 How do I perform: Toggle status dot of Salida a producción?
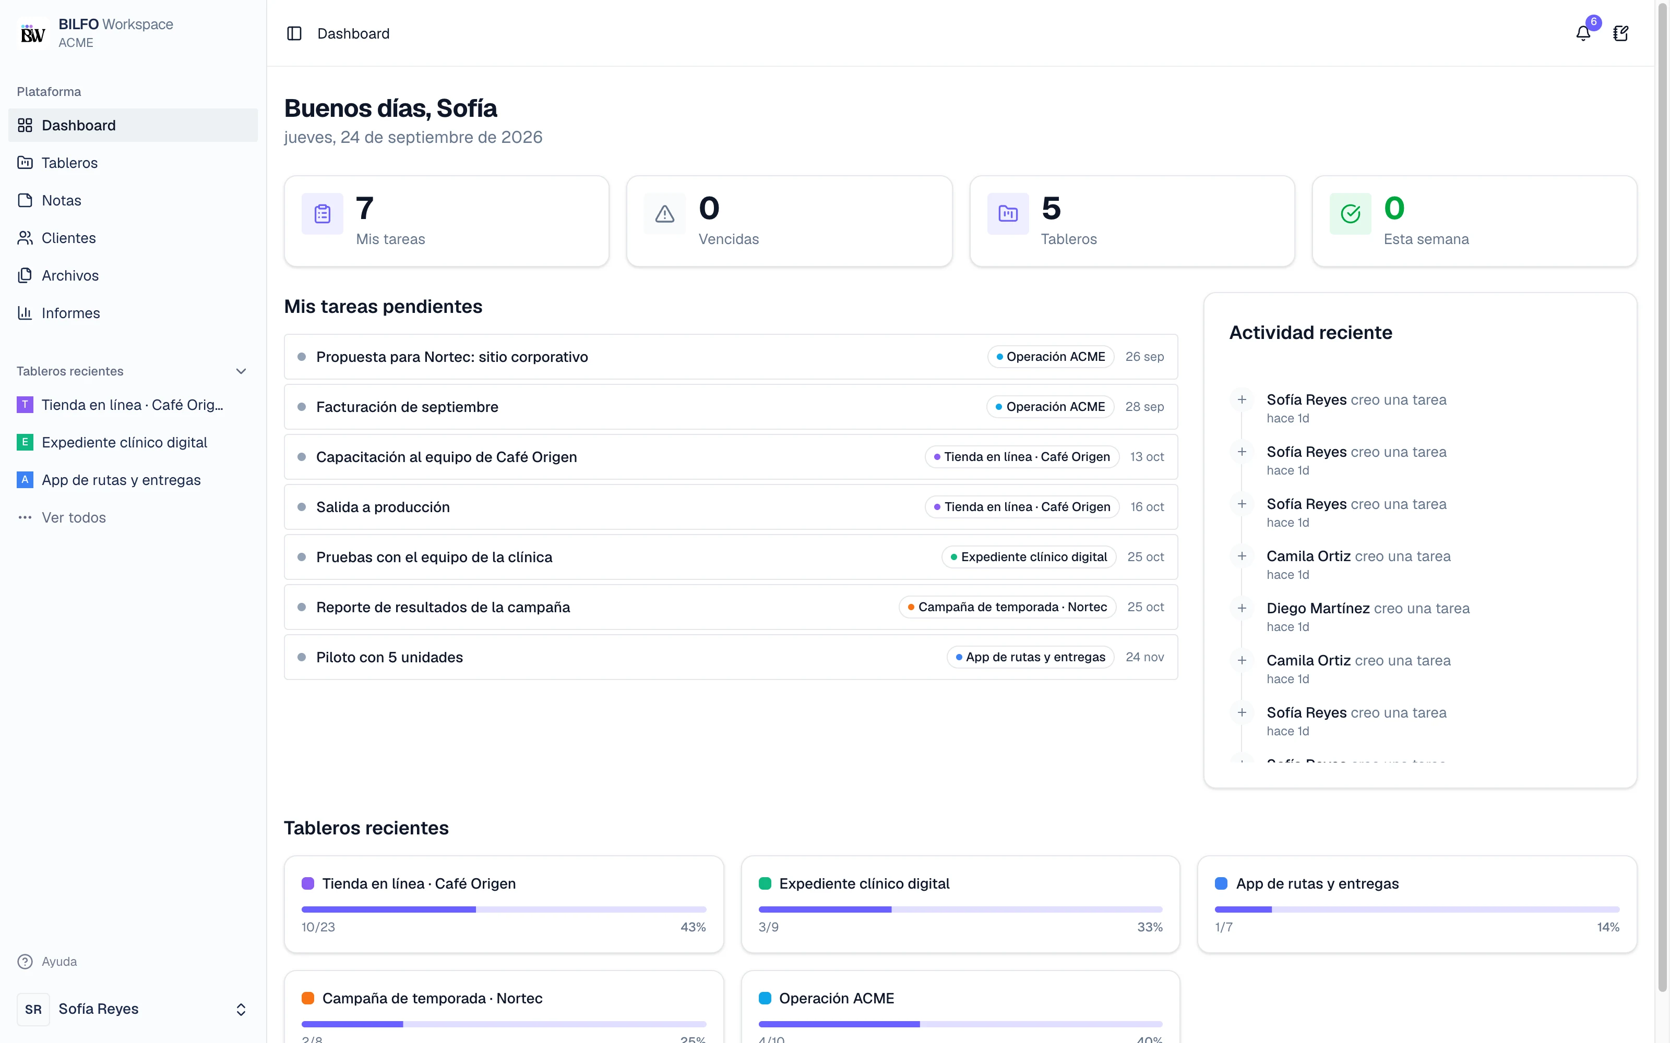[x=302, y=507]
